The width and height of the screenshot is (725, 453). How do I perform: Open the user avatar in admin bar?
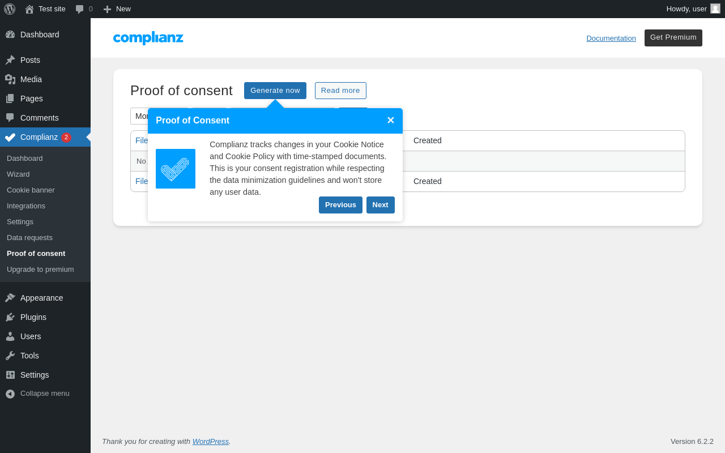tap(715, 8)
